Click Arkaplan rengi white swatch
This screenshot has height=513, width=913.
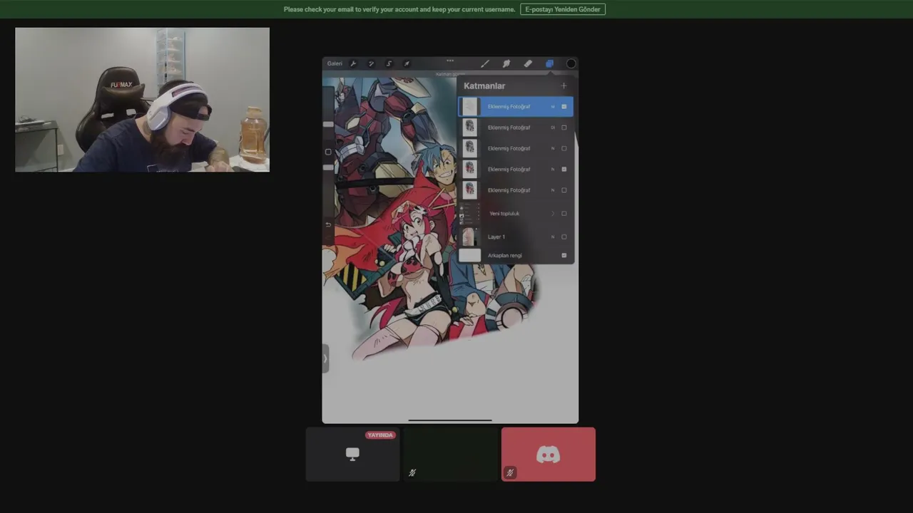point(469,255)
